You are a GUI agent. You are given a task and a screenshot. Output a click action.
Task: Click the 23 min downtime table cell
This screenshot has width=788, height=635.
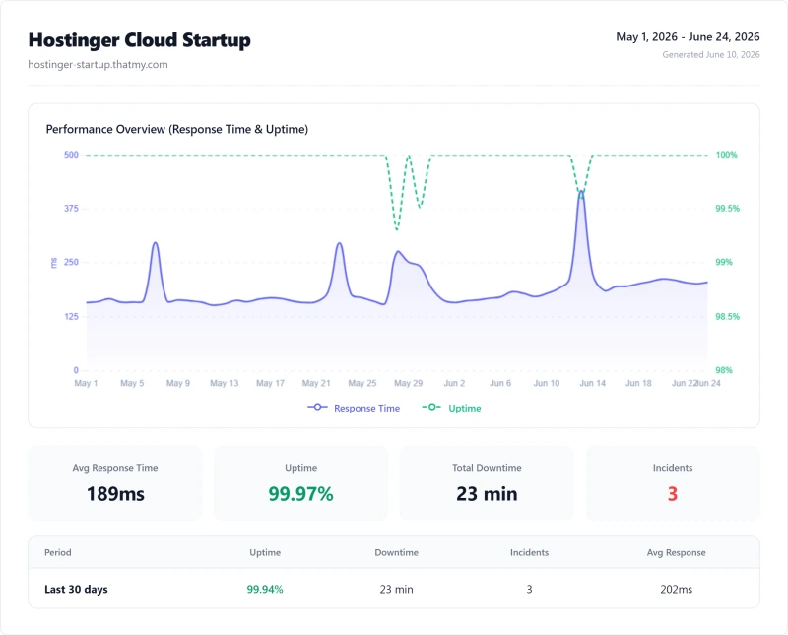(397, 590)
